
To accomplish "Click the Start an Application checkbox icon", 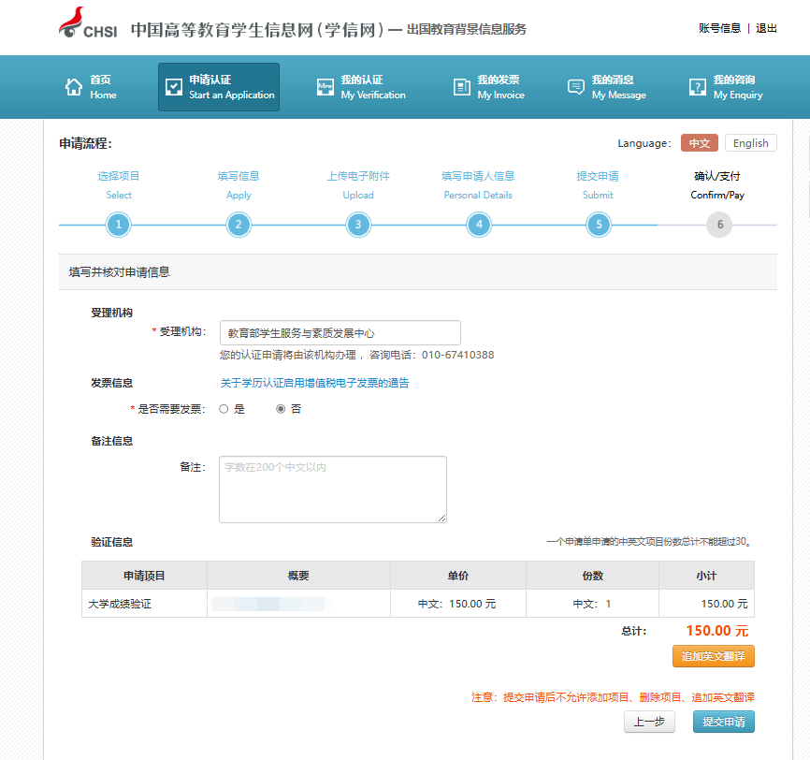I will click(x=173, y=87).
